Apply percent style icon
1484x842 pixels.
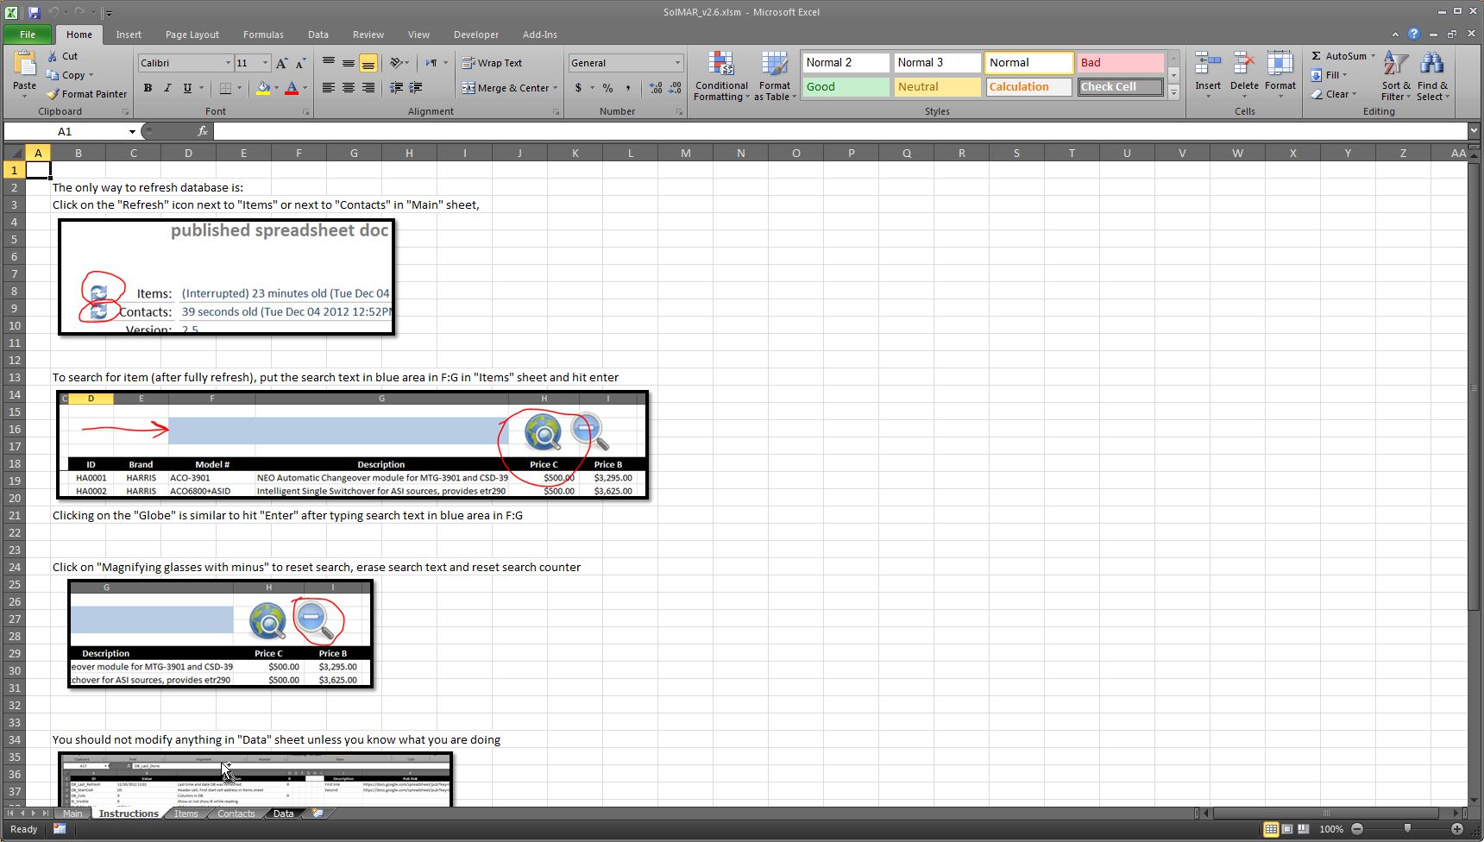607,88
